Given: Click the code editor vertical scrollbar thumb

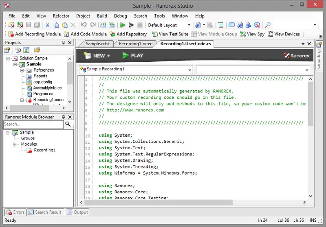Looking at the screenshot, I should click(311, 104).
